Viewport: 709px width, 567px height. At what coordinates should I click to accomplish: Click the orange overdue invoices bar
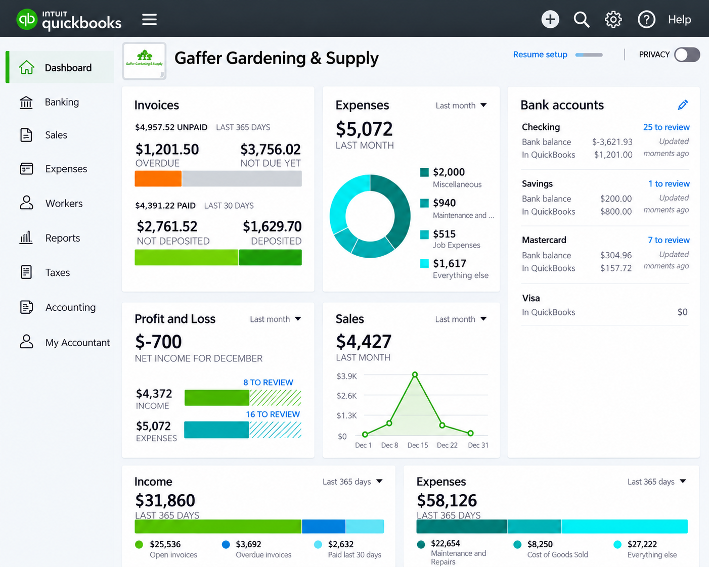click(158, 179)
